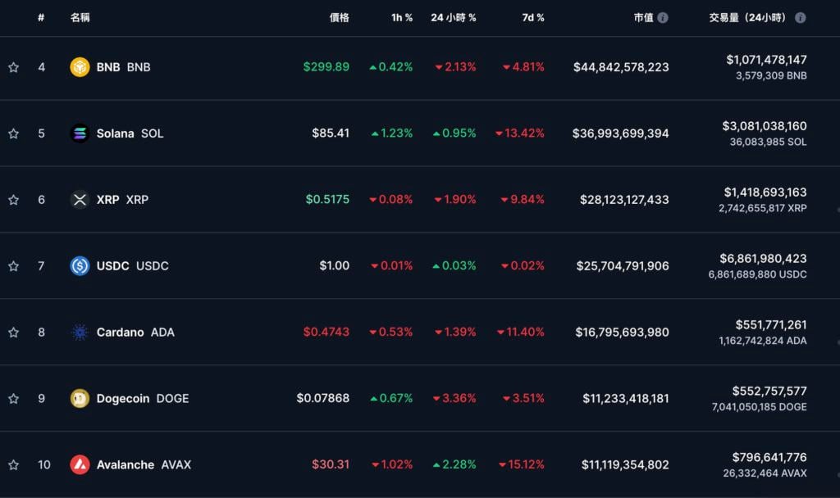Sort by the 名稱 column header

[x=80, y=17]
